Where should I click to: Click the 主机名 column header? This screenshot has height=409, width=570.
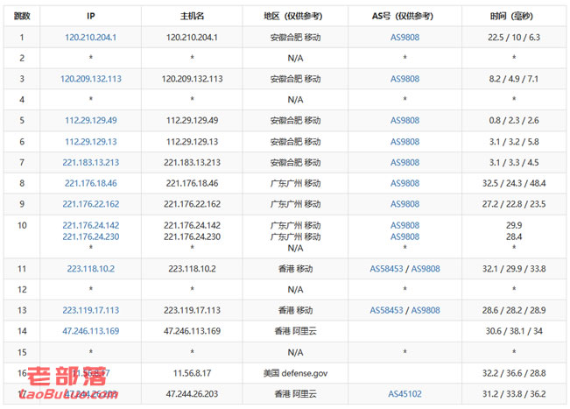click(x=192, y=16)
